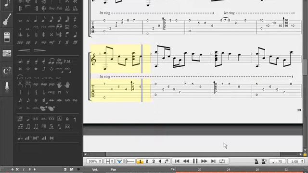Open the tempo automation tool
The width and height of the screenshot is (308, 173).
tap(20, 138)
